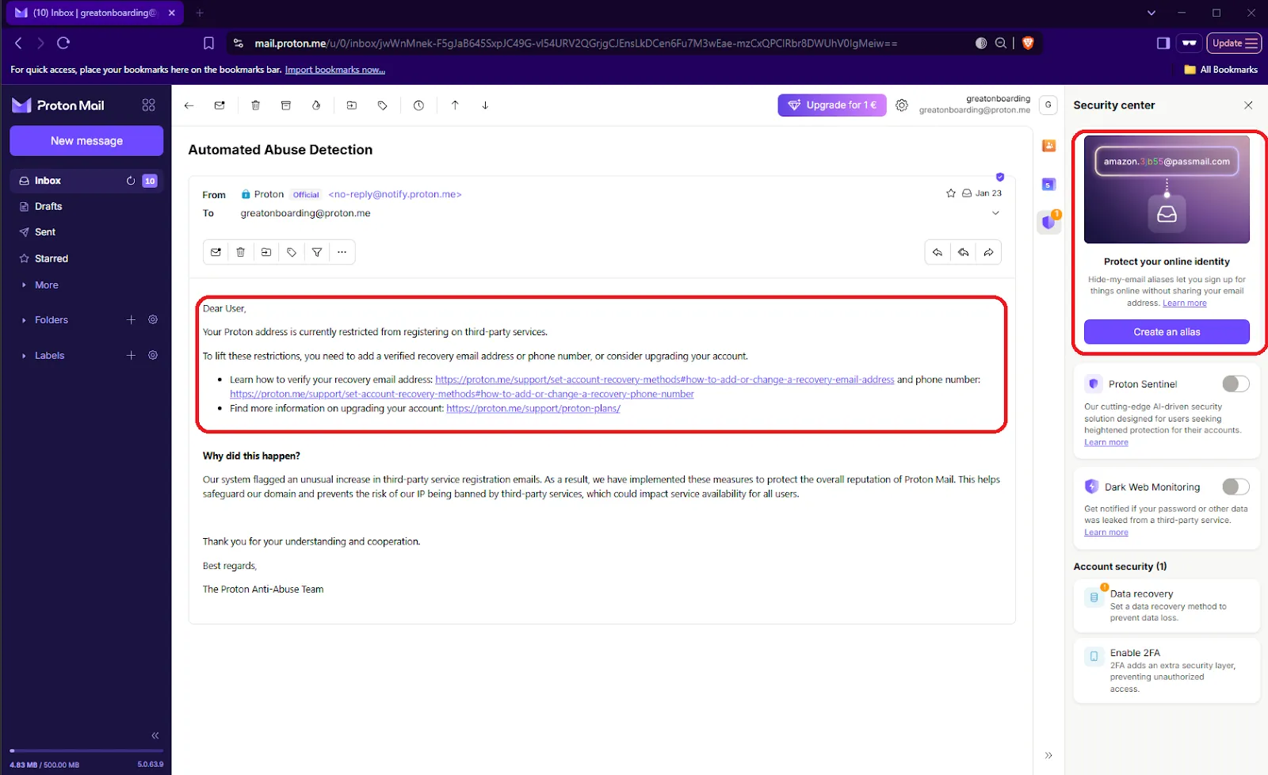Image resolution: width=1268 pixels, height=775 pixels.
Task: Compose with New message button
Action: pyautogui.click(x=86, y=141)
